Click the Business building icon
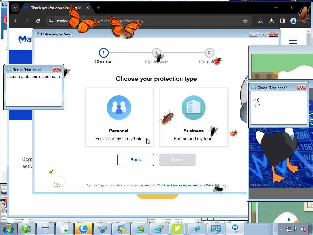This screenshot has height=235, width=313. point(193,107)
